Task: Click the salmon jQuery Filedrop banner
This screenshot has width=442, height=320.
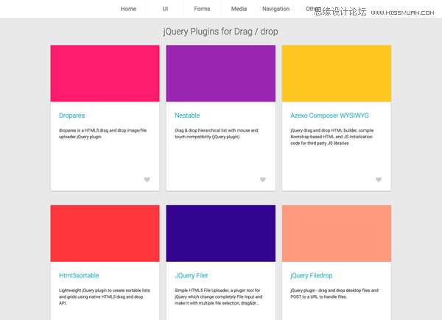Action: (x=336, y=233)
